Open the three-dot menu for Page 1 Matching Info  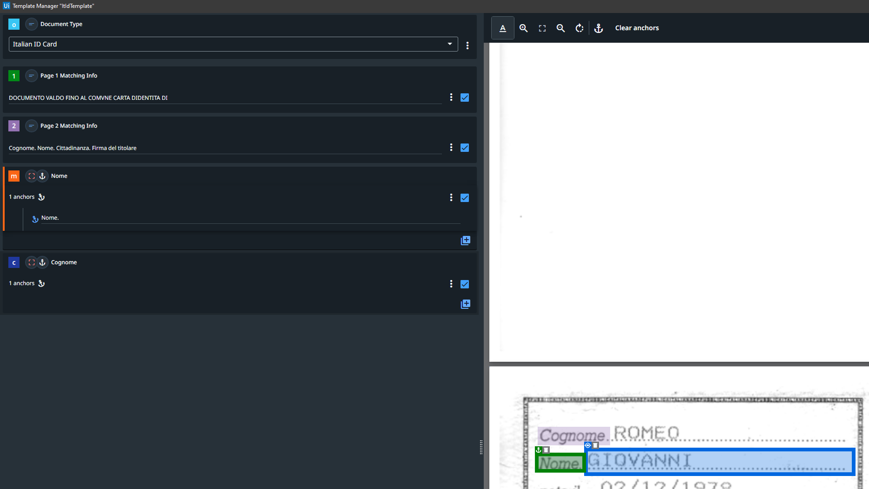pos(451,97)
